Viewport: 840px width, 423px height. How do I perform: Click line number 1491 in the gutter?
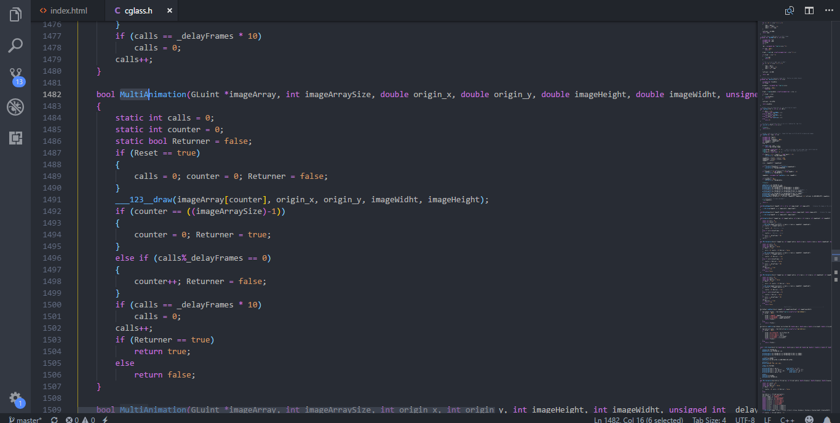pos(52,199)
